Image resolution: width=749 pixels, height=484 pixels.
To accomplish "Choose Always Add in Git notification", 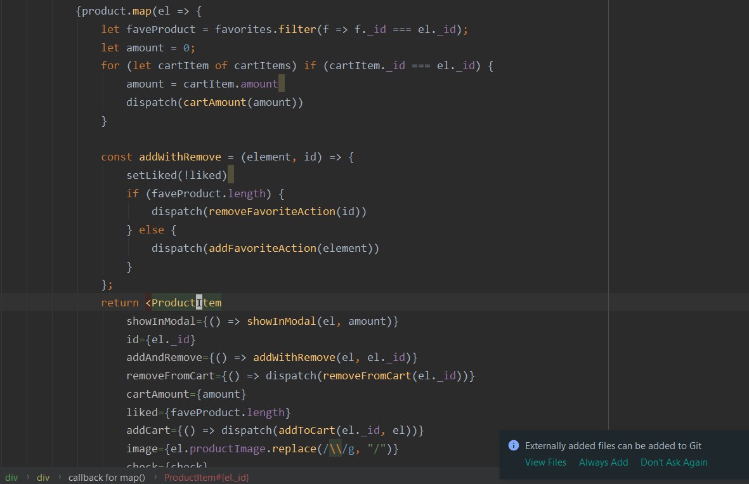I will click(x=603, y=462).
